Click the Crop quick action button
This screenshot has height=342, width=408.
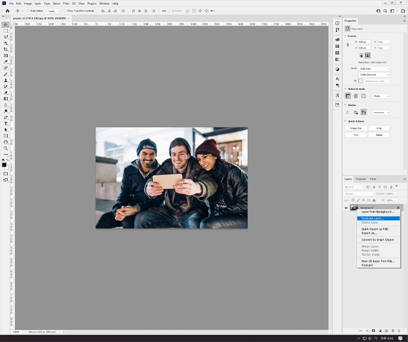[x=379, y=128]
